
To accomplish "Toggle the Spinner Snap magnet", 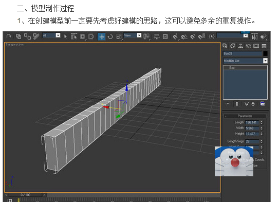I will [201, 36].
